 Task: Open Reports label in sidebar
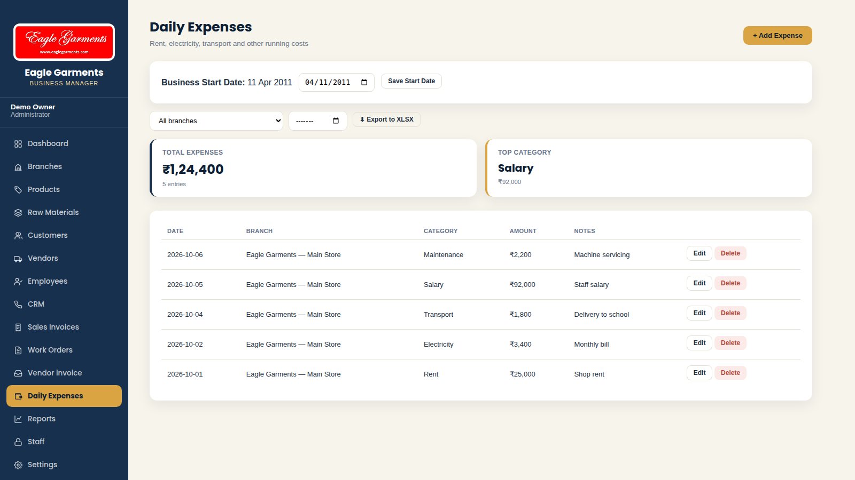click(42, 419)
